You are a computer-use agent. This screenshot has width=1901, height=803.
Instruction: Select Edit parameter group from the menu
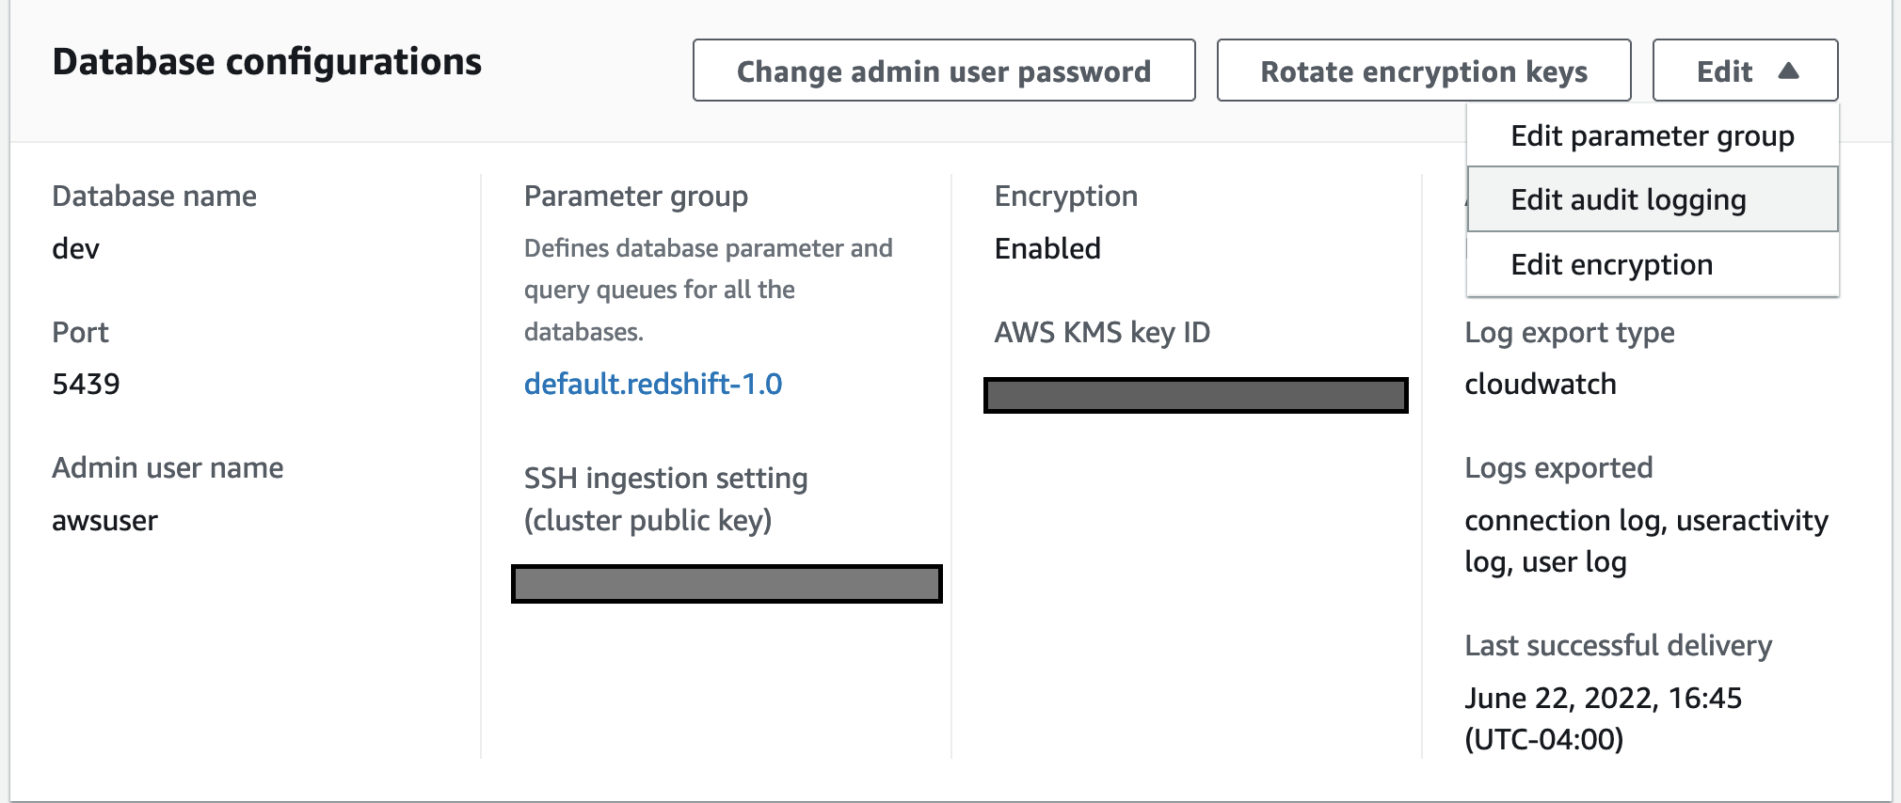[1652, 136]
